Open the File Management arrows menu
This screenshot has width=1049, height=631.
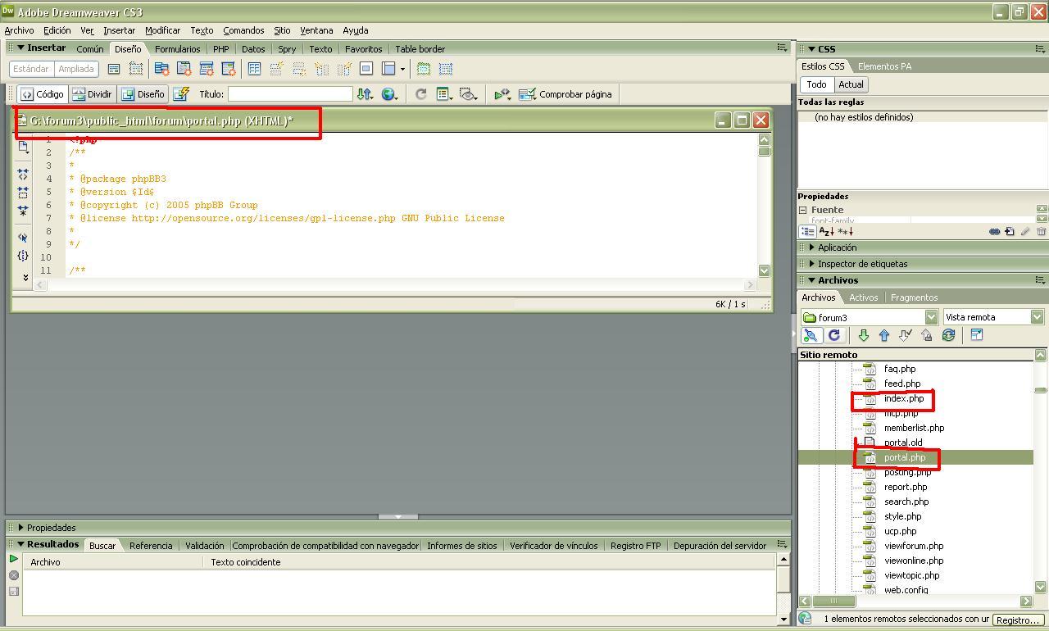pyautogui.click(x=365, y=94)
